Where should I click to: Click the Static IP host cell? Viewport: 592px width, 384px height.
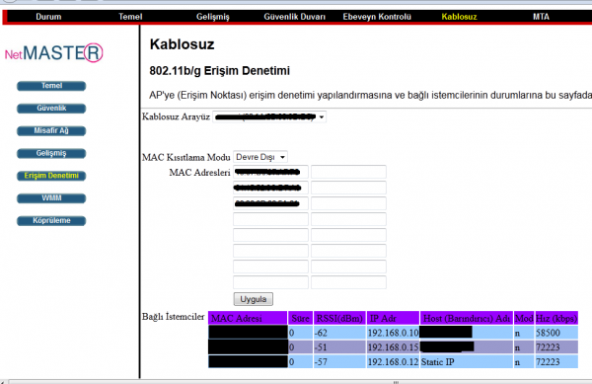[x=467, y=361]
